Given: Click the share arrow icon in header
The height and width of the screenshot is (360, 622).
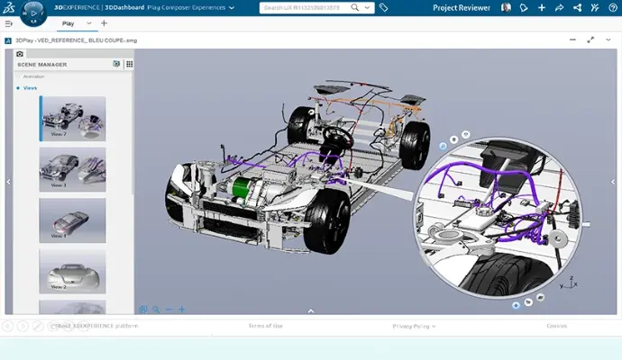Looking at the screenshot, I should 559,7.
